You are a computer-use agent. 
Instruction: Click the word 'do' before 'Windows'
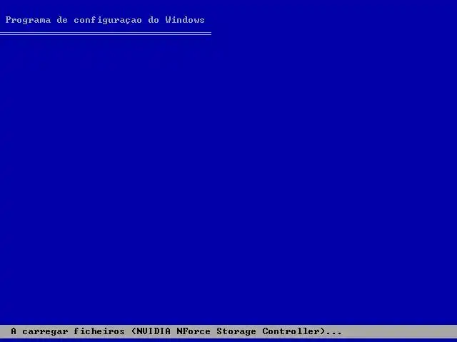[x=154, y=20]
